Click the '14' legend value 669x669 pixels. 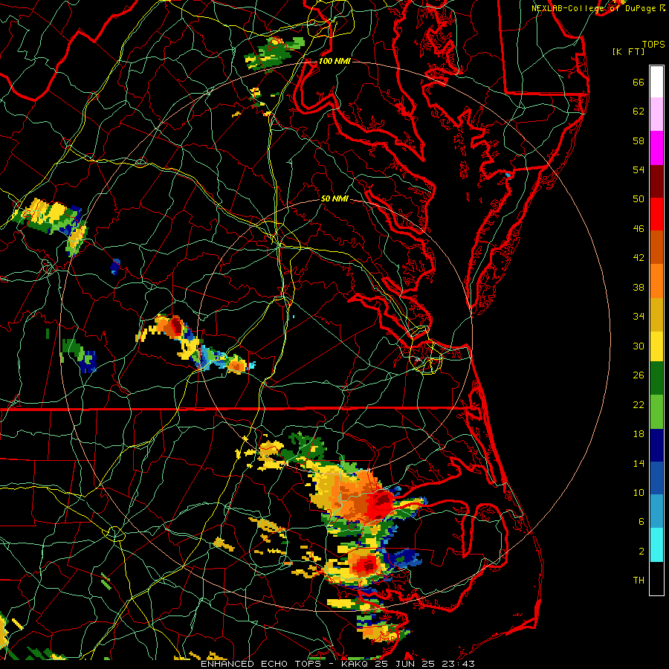tap(639, 463)
